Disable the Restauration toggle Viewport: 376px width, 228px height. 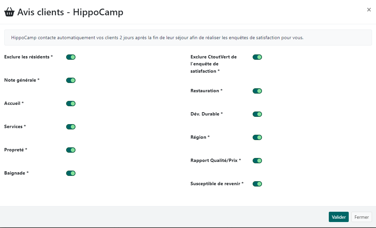(x=257, y=91)
